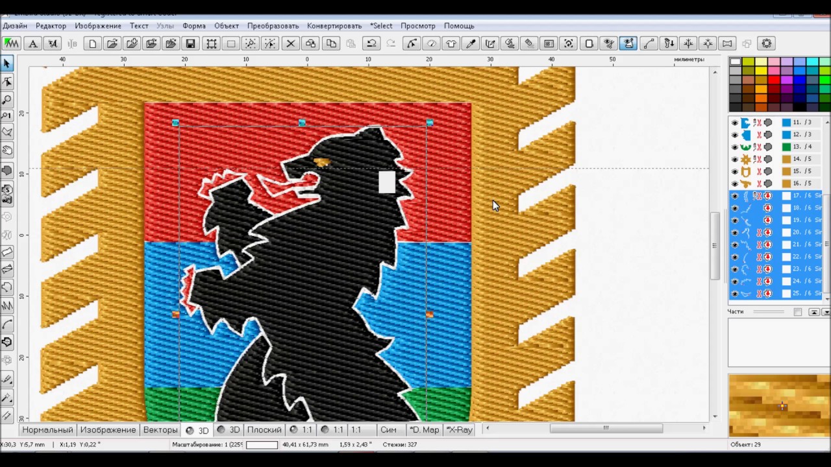Click the footprint with down arrow icon
Viewport: 831px width, 467px height.
[668, 43]
